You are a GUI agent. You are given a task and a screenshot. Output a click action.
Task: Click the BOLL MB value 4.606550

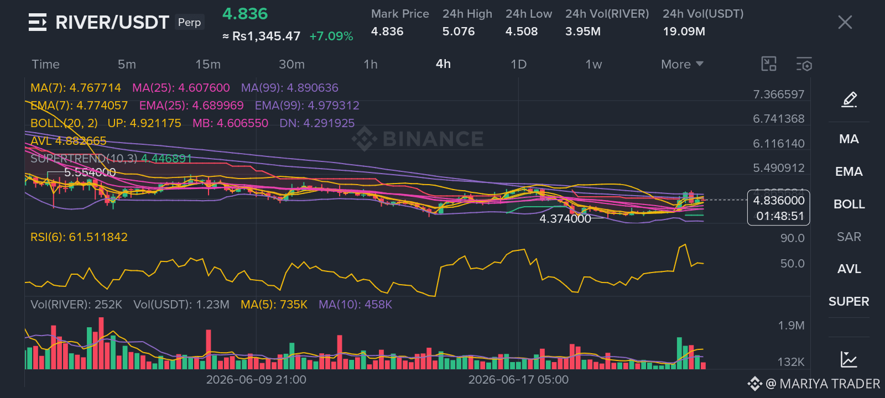[x=230, y=123]
